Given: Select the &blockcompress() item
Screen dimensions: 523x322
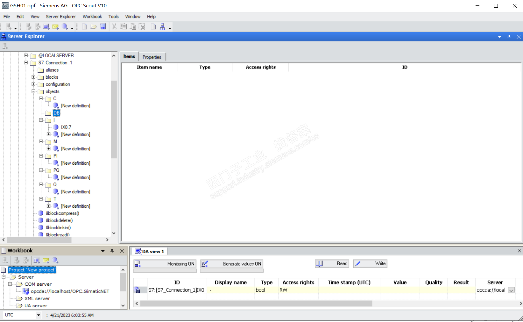Looking at the screenshot, I should [x=62, y=213].
